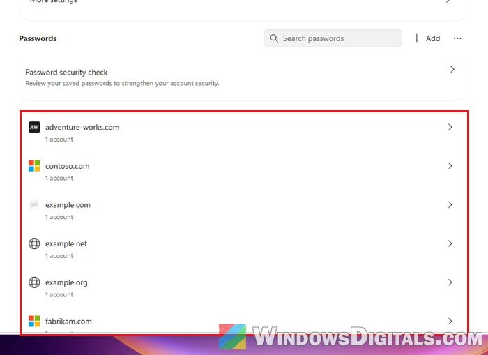488x355 pixels.
Task: Click '1 account' under example.org
Action: click(59, 294)
